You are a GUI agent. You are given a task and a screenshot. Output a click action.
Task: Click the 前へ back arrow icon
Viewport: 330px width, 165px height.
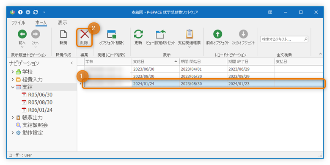pos(22,34)
